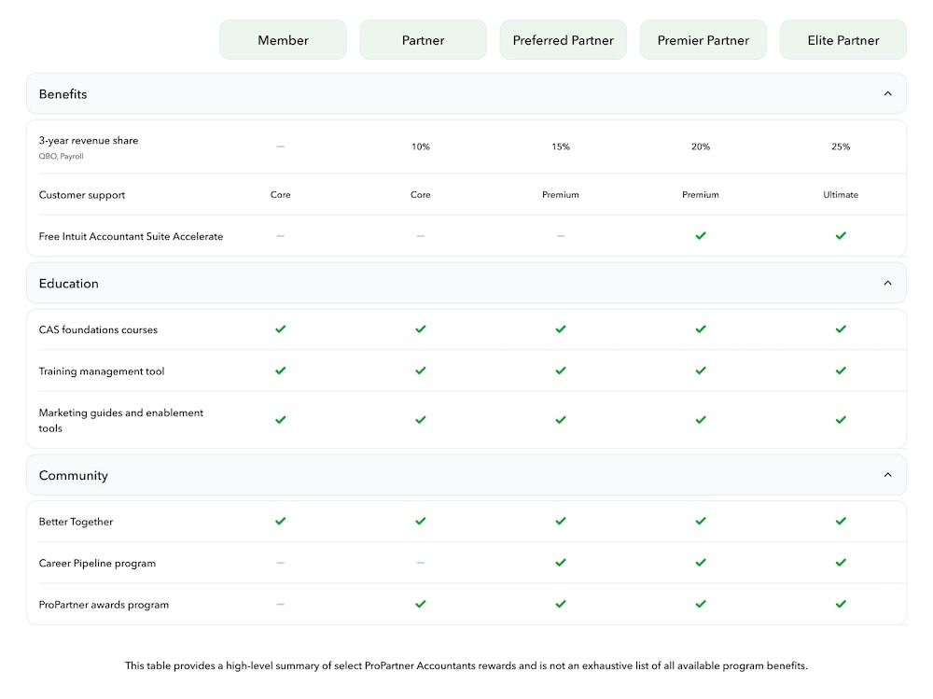Collapse the Benefits section chevron
Screen dimensions: 933x699
(887, 93)
